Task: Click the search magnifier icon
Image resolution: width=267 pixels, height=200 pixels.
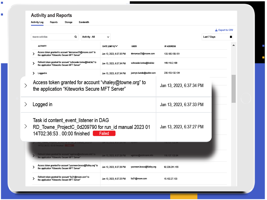Action: (76, 37)
